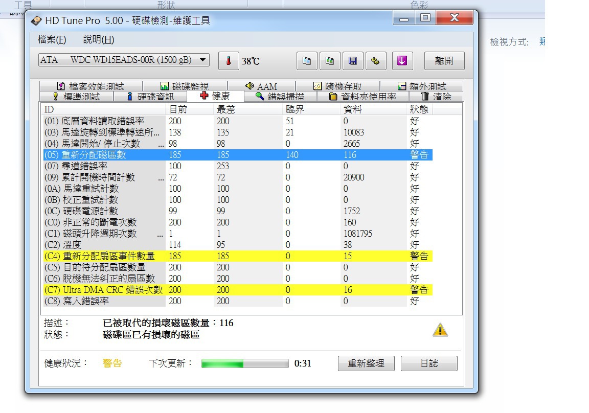The image size is (589, 413).
Task: Select row (C0) 非正常的斷電次數
Action: coord(238,222)
